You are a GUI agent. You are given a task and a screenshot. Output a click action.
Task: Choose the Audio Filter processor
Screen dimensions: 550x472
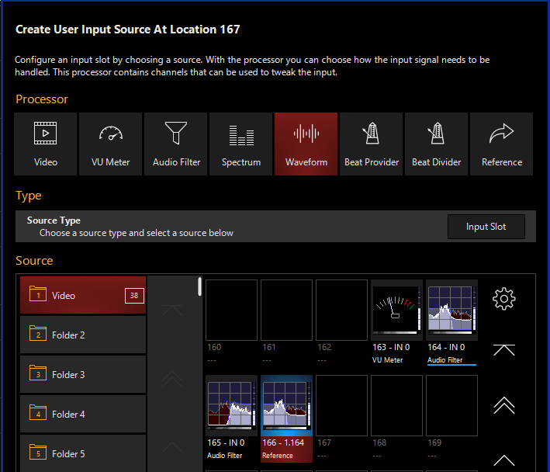pos(176,144)
